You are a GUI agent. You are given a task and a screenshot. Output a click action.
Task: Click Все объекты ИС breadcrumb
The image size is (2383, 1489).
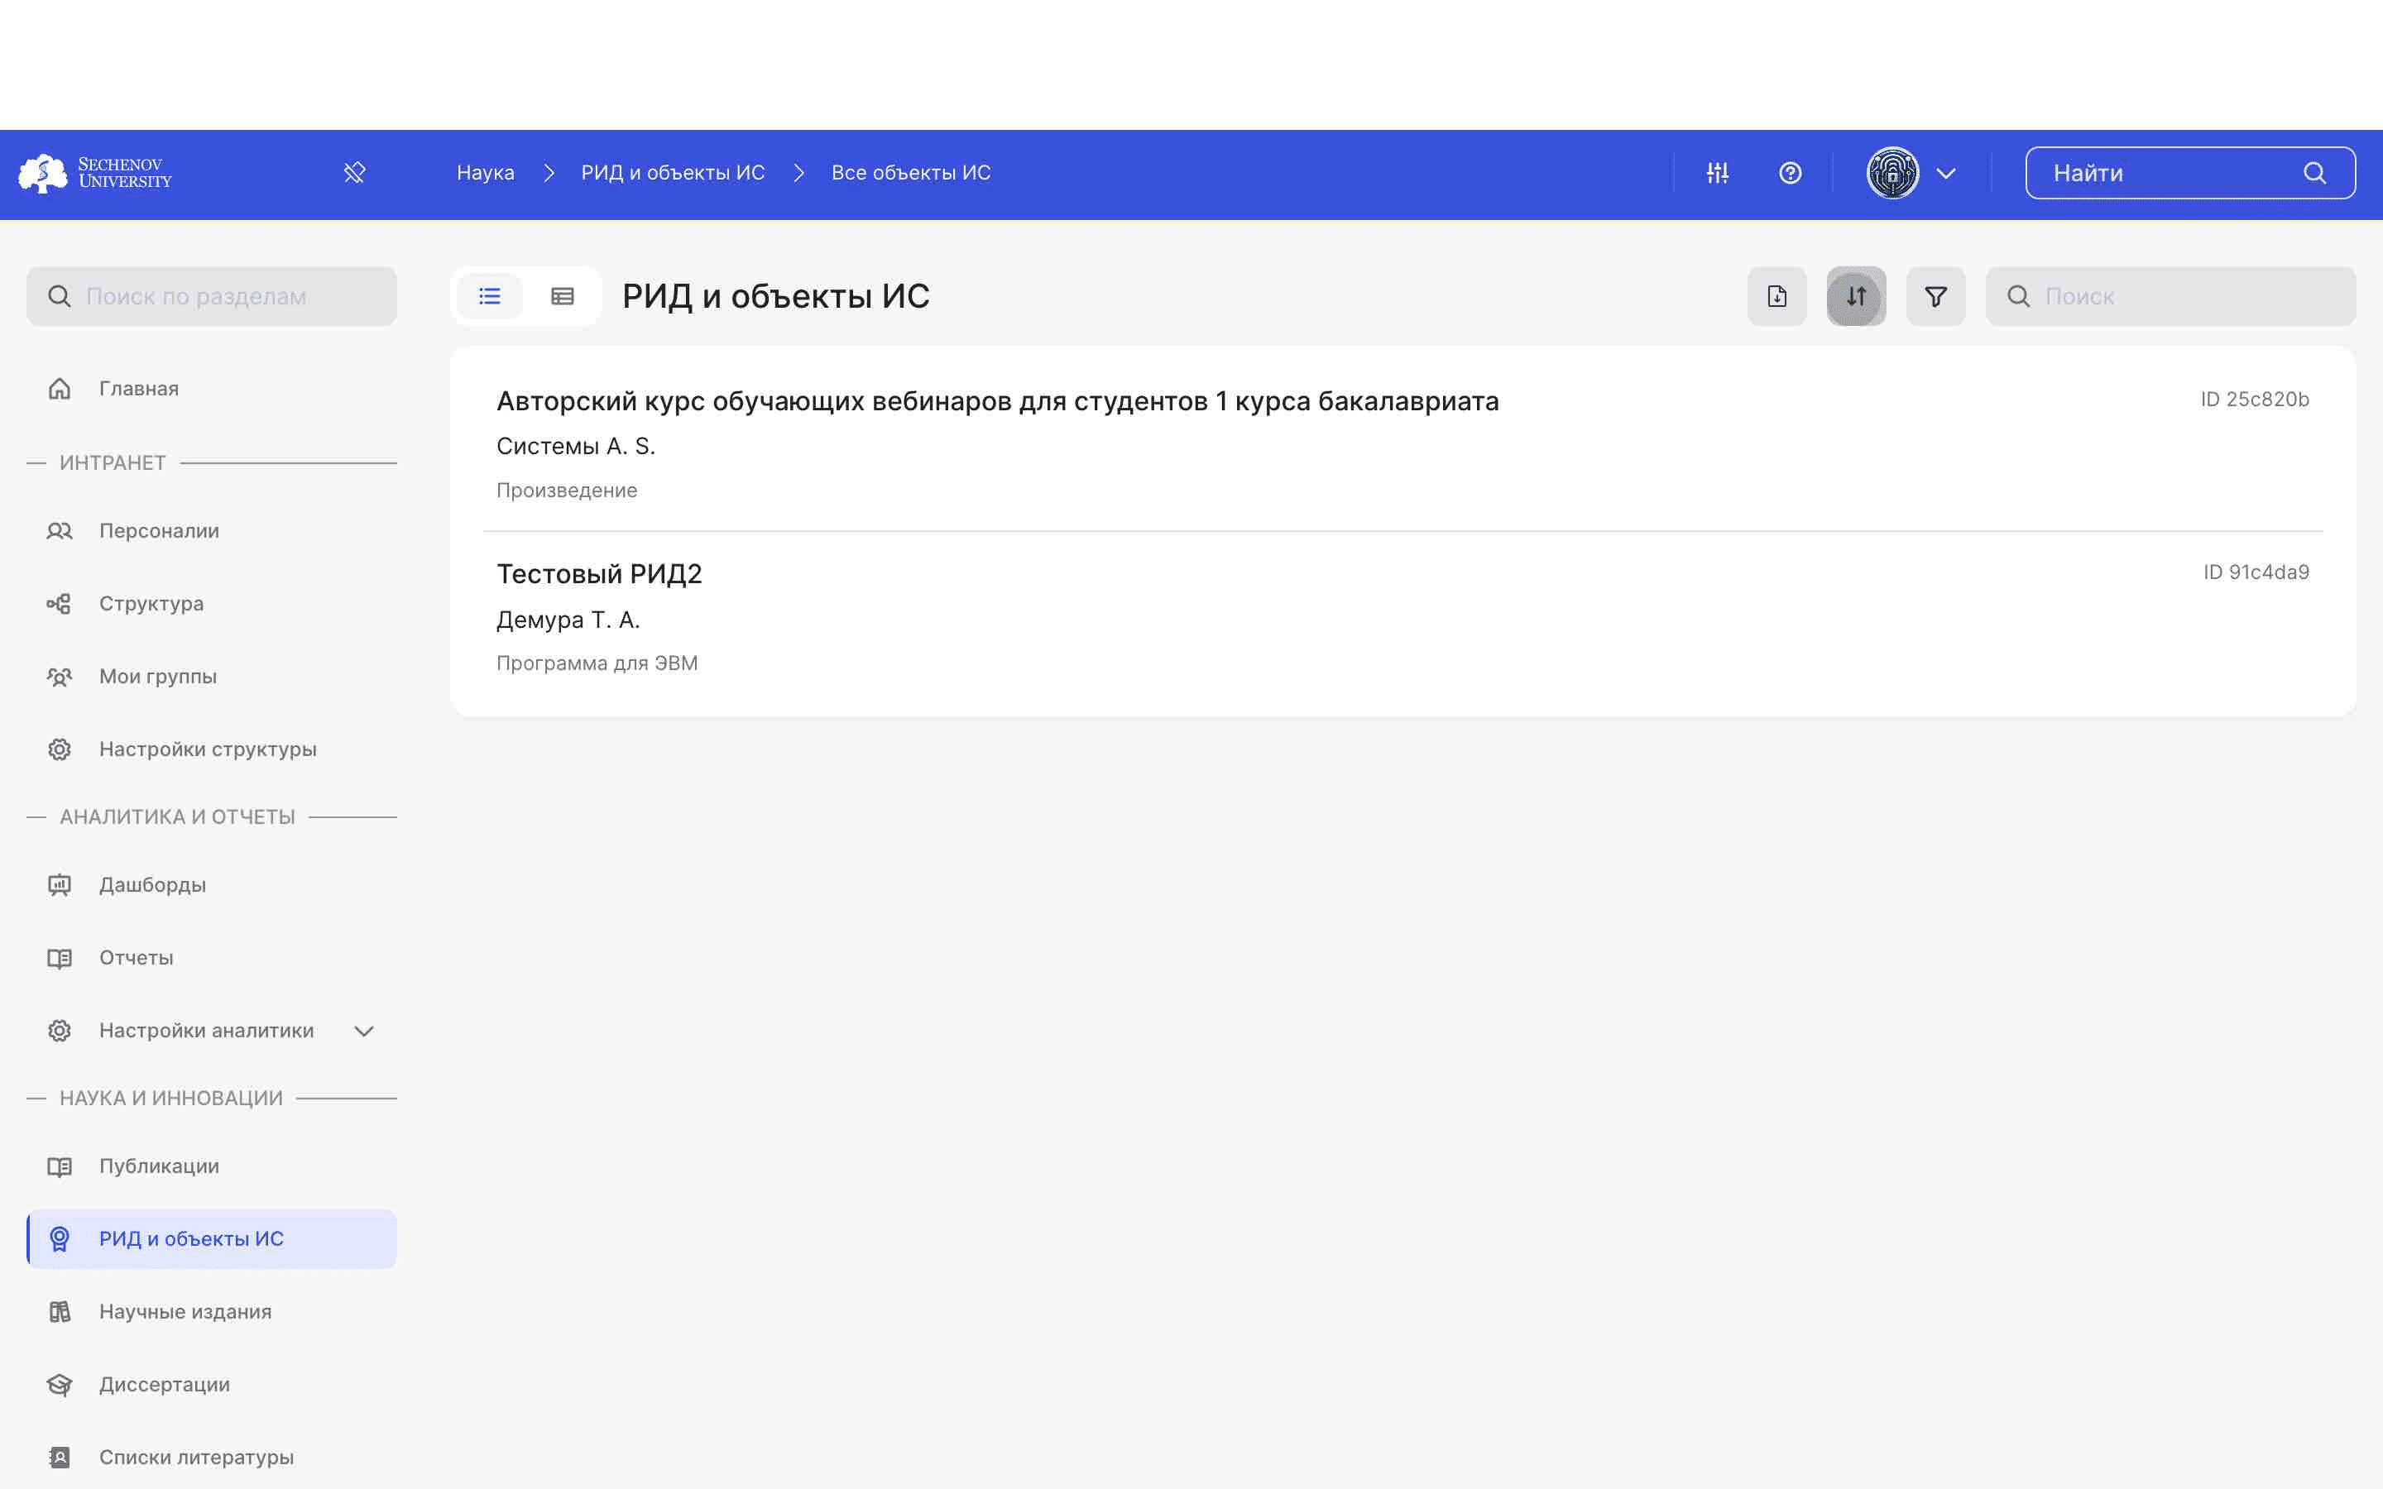(x=911, y=172)
